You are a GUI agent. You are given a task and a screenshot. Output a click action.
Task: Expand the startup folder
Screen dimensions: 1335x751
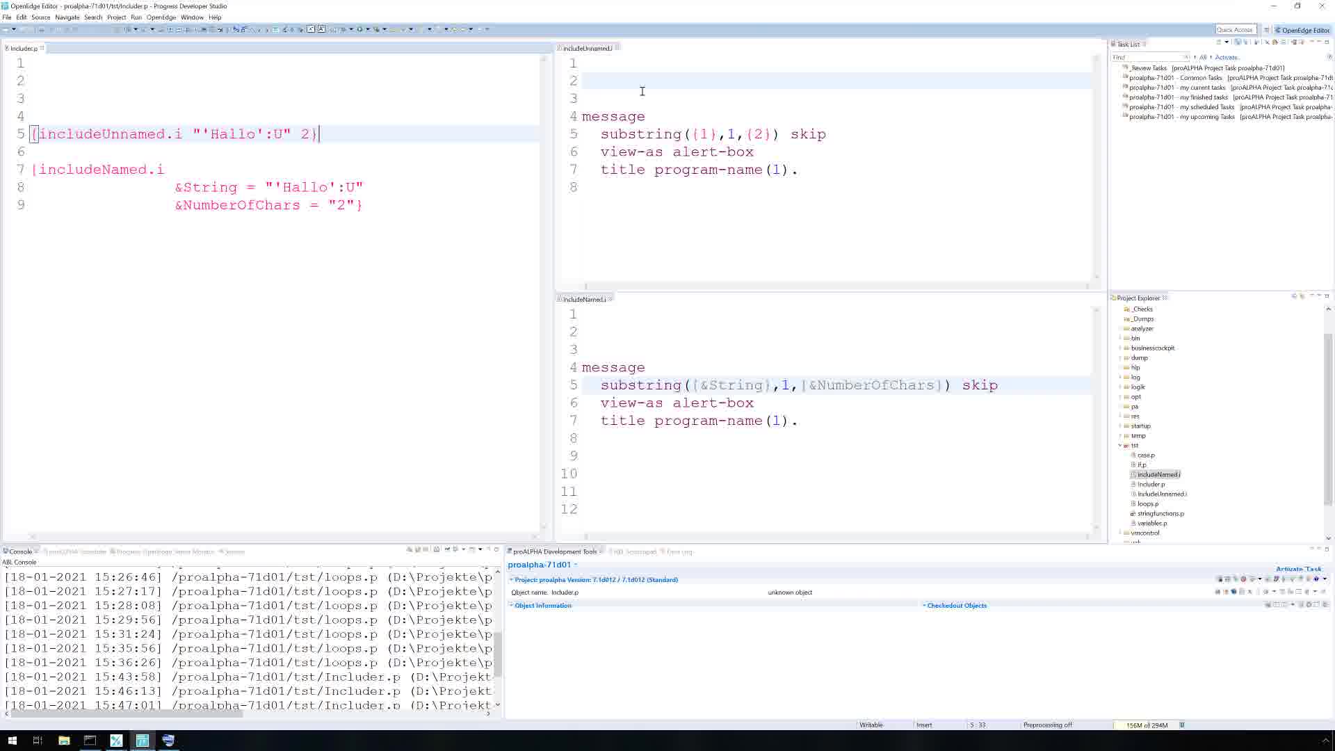tap(1120, 426)
